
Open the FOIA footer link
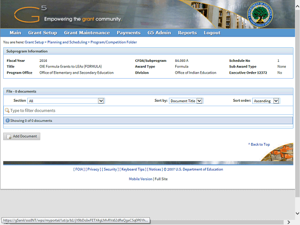click(79, 169)
